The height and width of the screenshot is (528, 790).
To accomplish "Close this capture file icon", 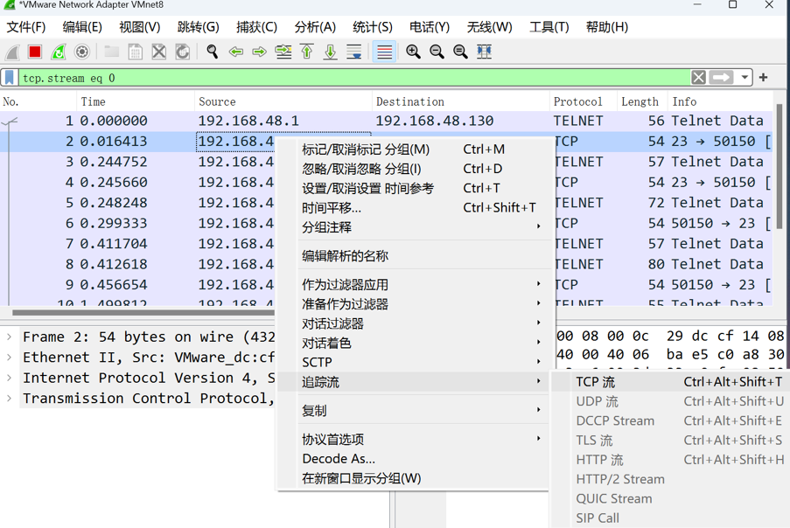I will click(x=158, y=52).
